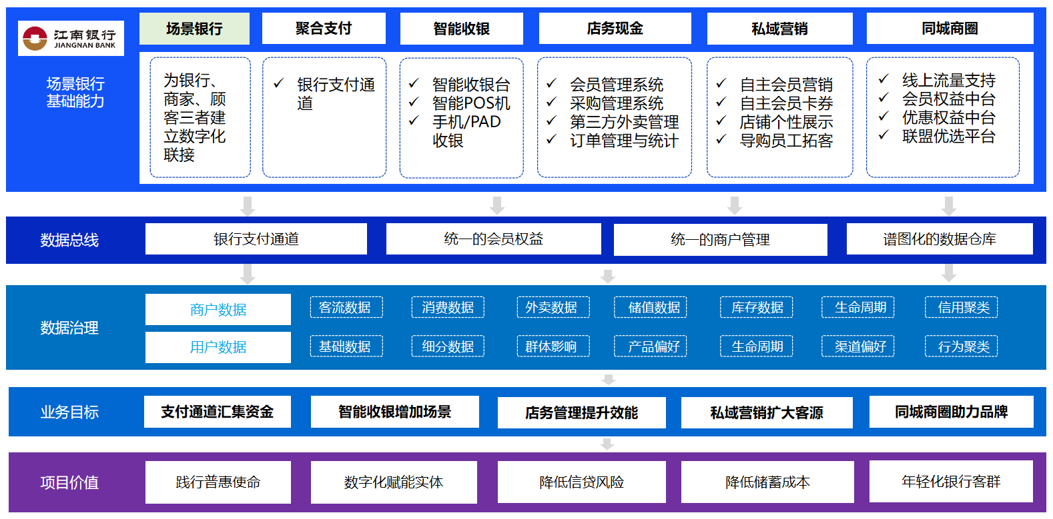Screen dimensions: 1053x519
Task: Select the 客流数据 dashed tag
Action: pos(346,307)
